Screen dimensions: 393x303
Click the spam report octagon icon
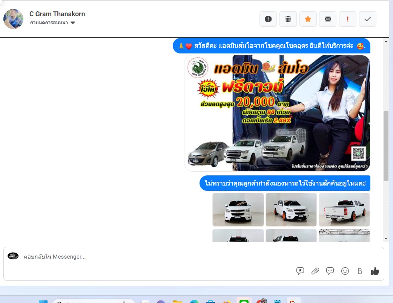268,19
